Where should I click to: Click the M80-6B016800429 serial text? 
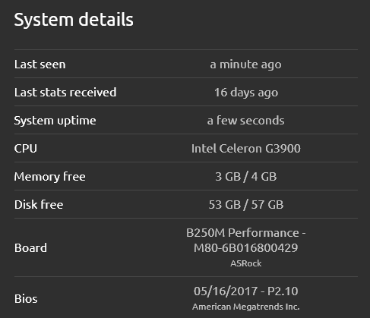pyautogui.click(x=245, y=248)
